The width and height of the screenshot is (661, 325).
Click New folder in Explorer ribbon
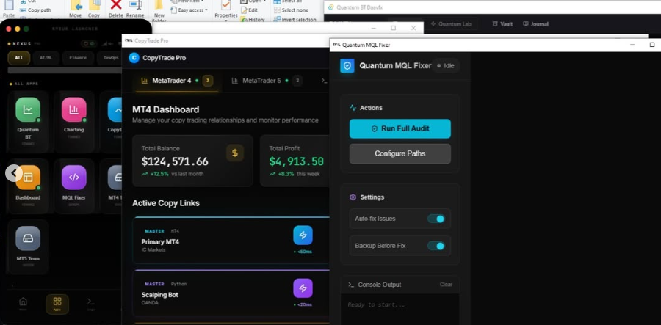[159, 11]
